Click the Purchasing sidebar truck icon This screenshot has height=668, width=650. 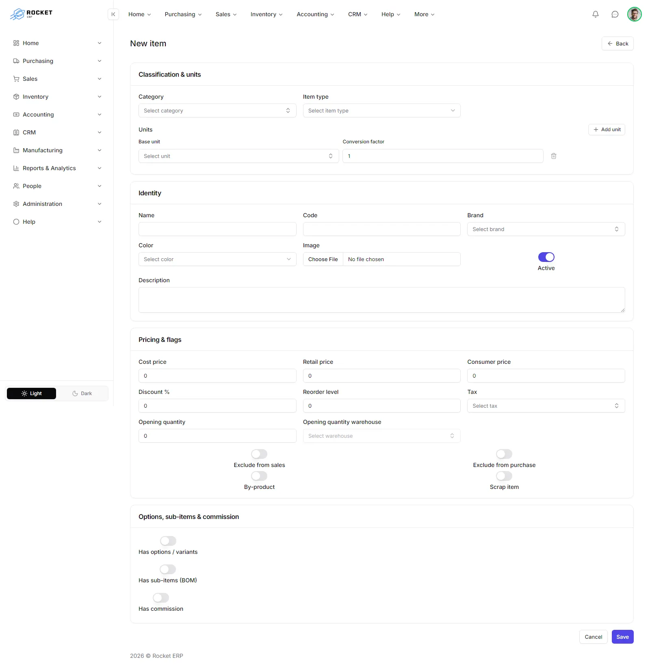click(16, 61)
